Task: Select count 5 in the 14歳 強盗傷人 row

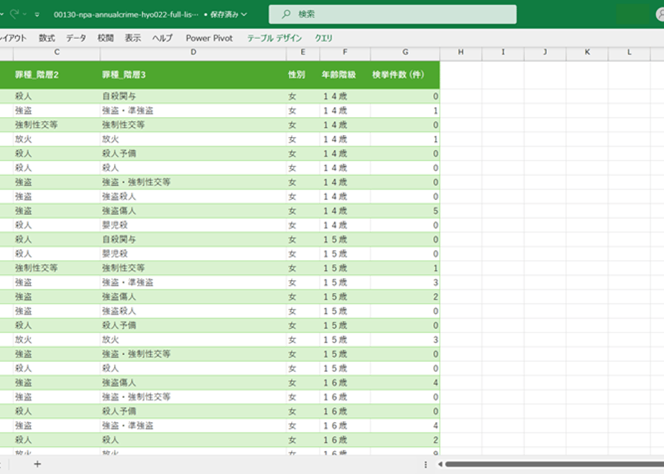Action: coord(405,210)
